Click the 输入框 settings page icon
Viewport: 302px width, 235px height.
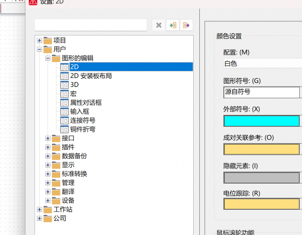64,112
